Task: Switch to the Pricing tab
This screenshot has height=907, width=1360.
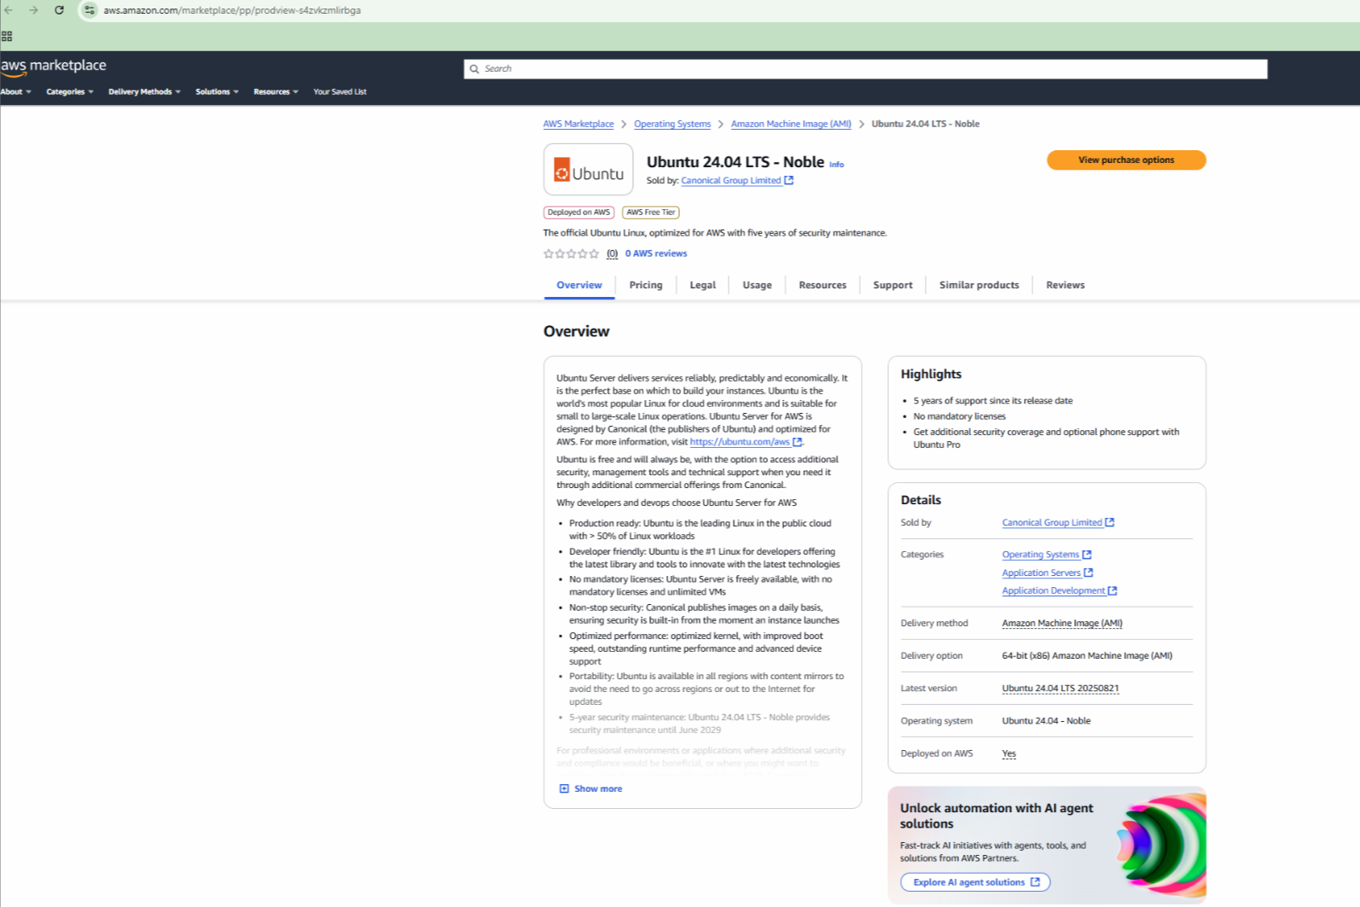Action: [x=646, y=285]
